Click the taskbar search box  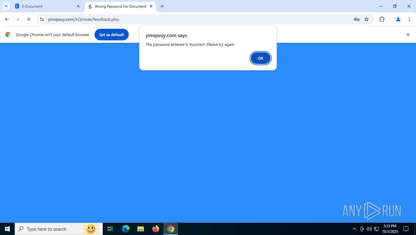click(59, 229)
